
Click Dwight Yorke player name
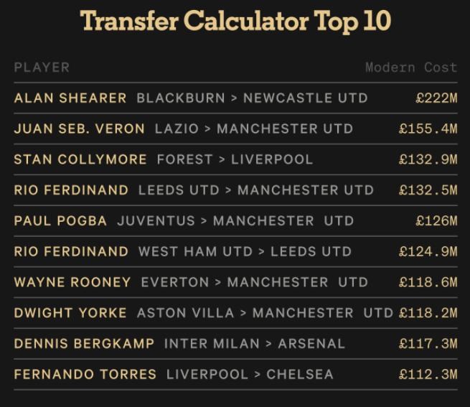[x=70, y=313]
